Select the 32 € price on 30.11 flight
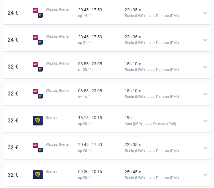The height and width of the screenshot is (188, 214). [13, 67]
